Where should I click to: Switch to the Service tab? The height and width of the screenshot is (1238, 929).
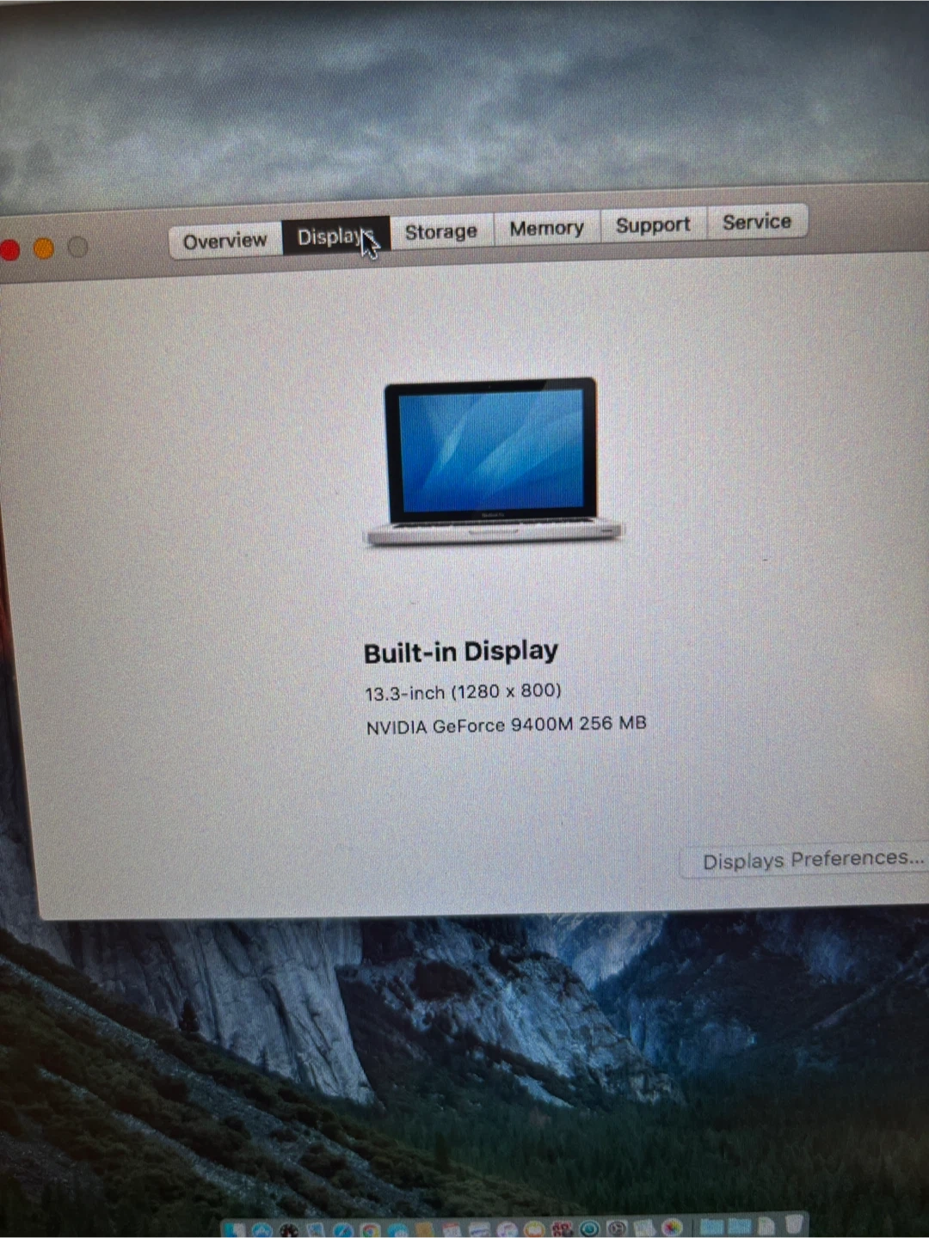[756, 222]
